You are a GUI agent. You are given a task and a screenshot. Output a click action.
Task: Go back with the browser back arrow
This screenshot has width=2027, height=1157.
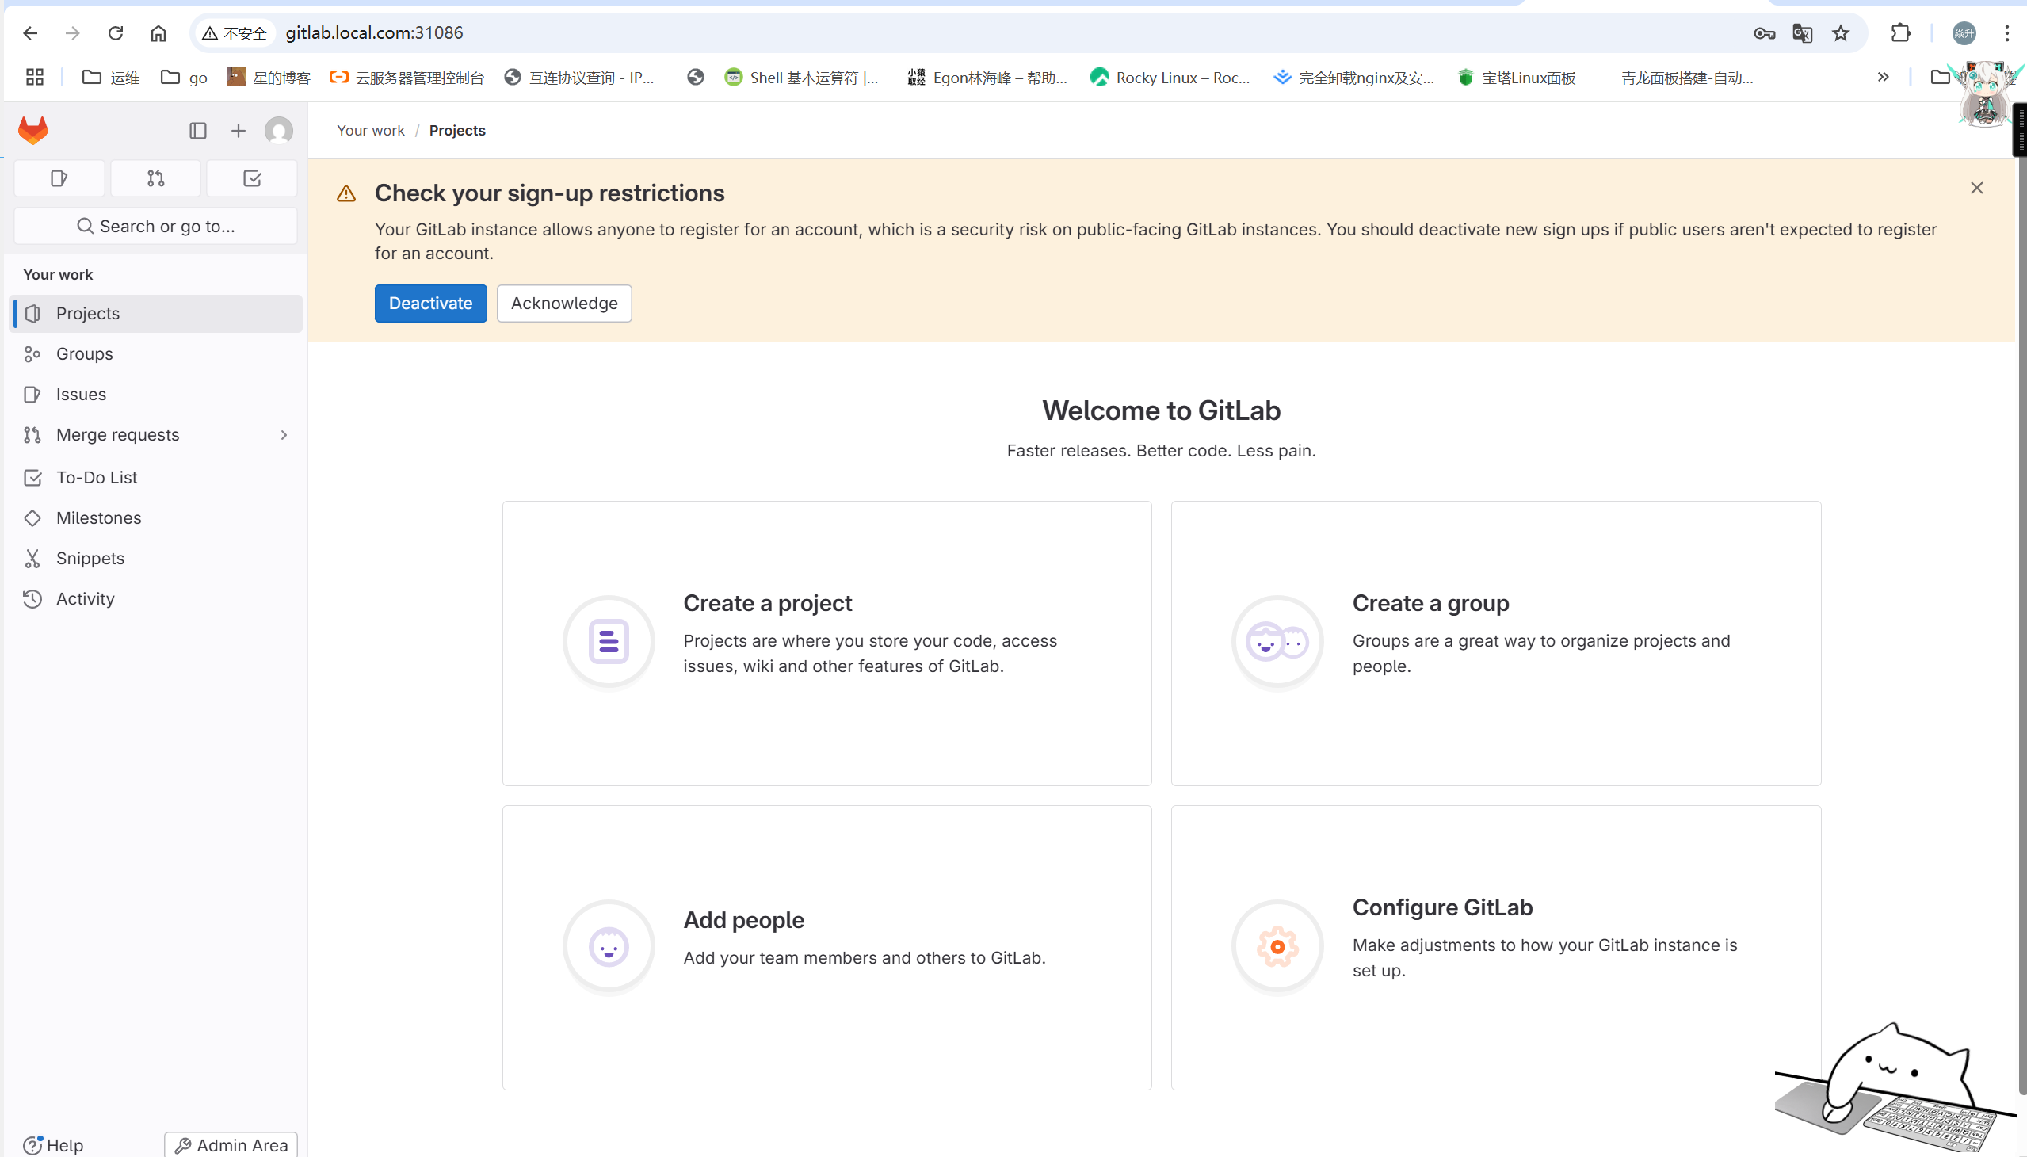30,33
